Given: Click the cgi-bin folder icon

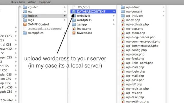Looking at the screenshot, I should pyautogui.click(x=25, y=7).
